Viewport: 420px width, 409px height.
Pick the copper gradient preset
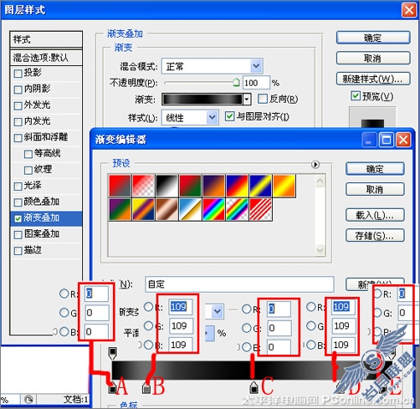pyautogui.click(x=166, y=209)
